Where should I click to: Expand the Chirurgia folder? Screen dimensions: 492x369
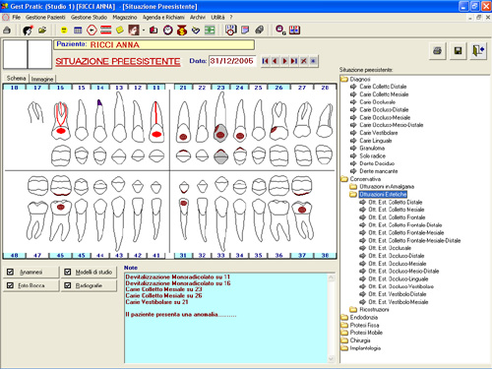(355, 340)
